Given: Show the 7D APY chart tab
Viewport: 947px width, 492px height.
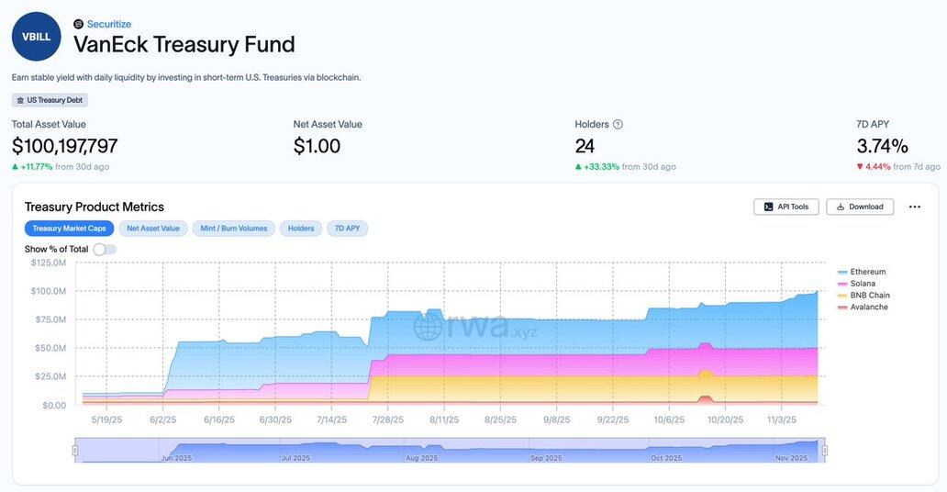Looking at the screenshot, I should (347, 229).
